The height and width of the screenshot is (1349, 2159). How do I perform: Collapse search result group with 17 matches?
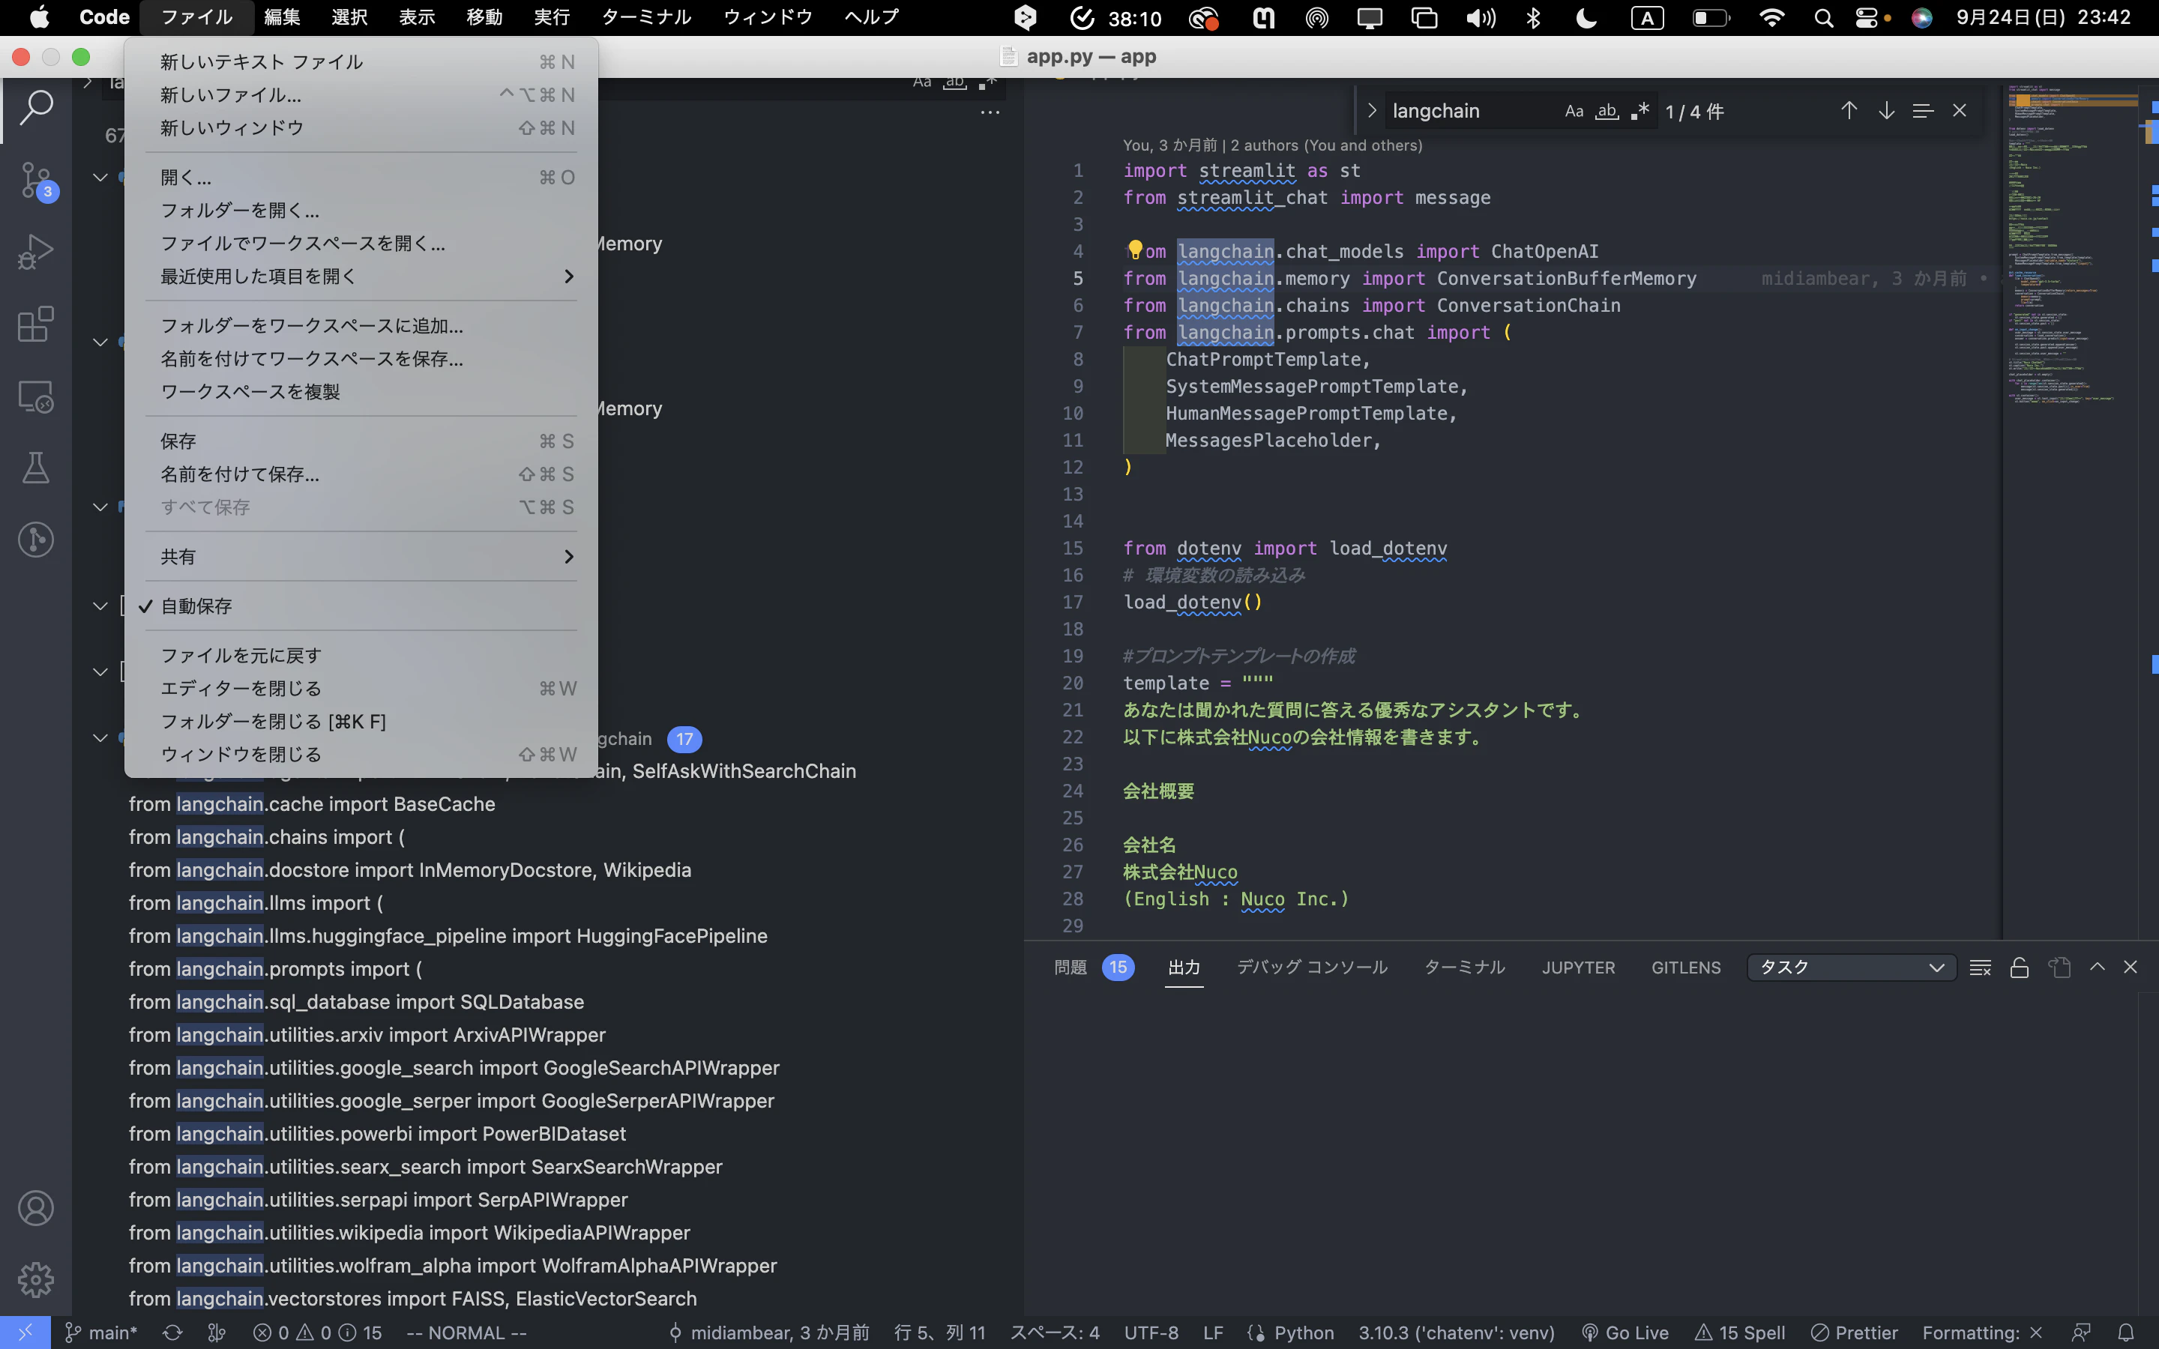pos(100,739)
